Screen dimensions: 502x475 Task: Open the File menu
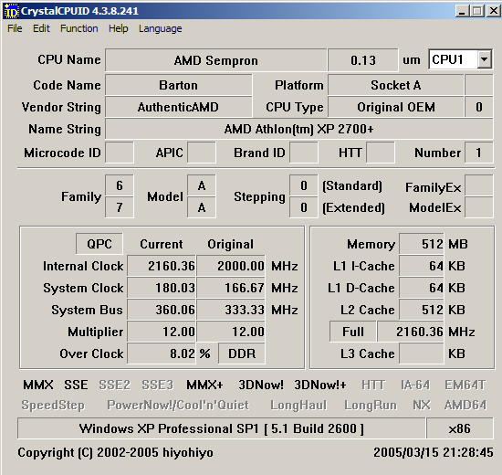15,28
